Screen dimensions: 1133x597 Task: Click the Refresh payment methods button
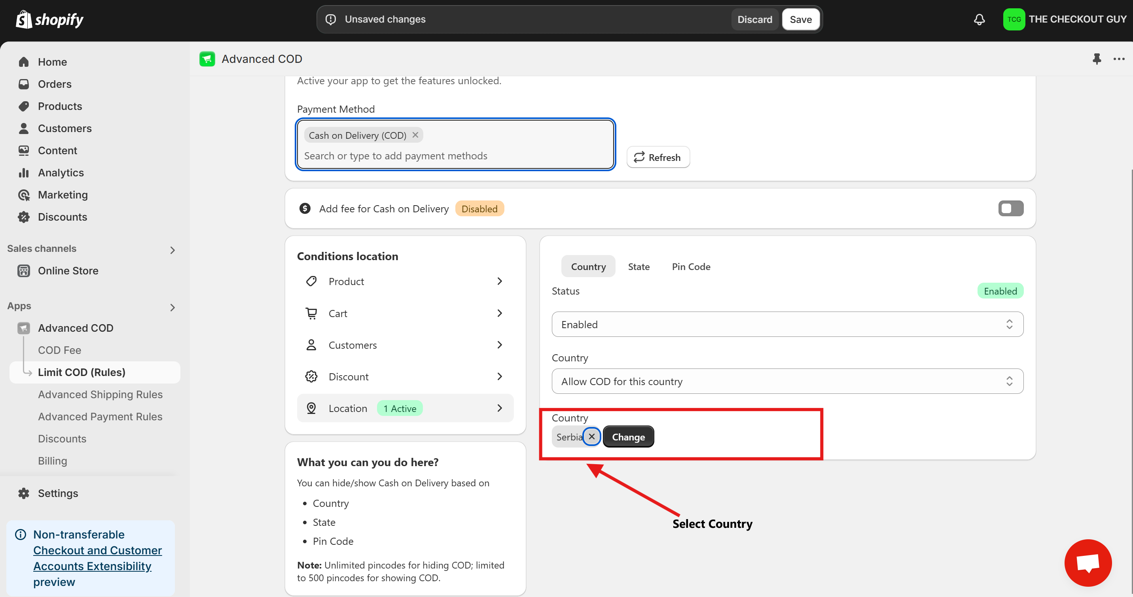click(x=657, y=157)
